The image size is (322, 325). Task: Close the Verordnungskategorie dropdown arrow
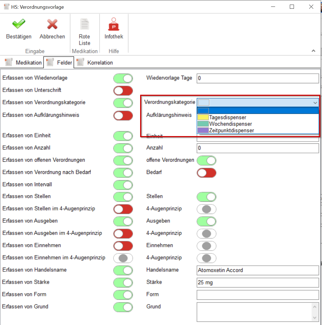click(315, 103)
